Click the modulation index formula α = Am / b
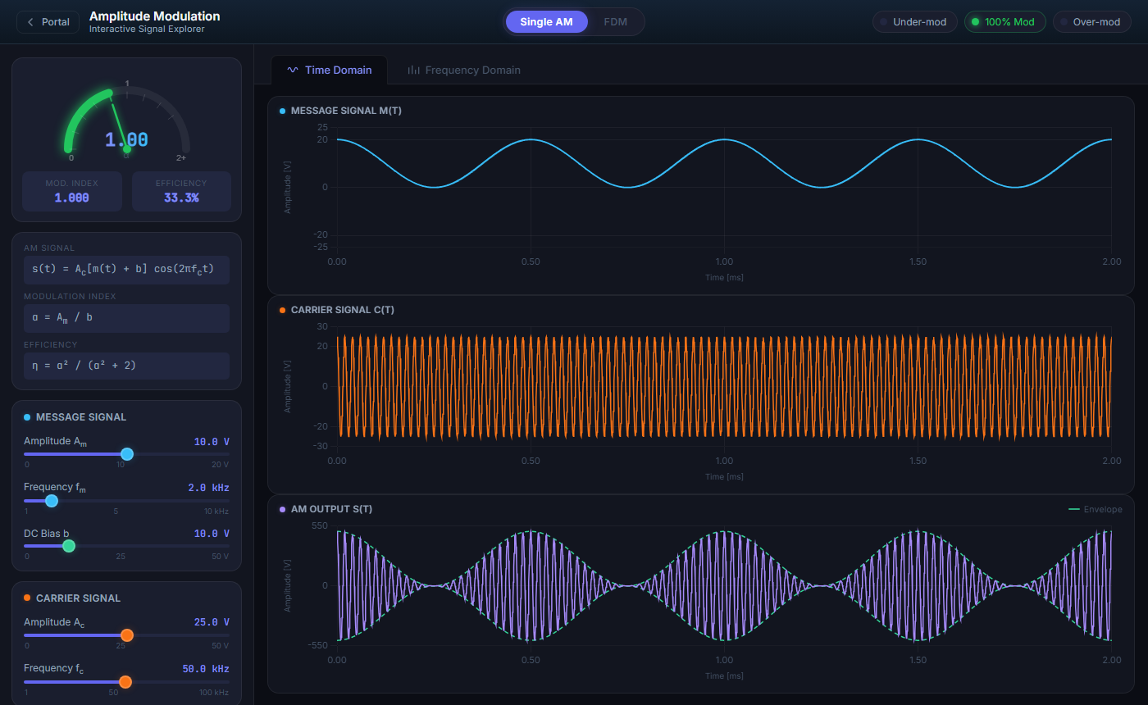Image resolution: width=1148 pixels, height=705 pixels. (x=126, y=318)
